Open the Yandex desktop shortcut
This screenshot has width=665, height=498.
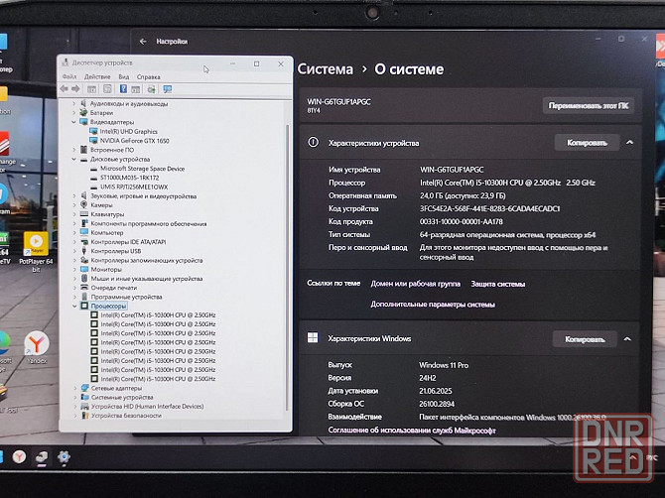click(37, 348)
